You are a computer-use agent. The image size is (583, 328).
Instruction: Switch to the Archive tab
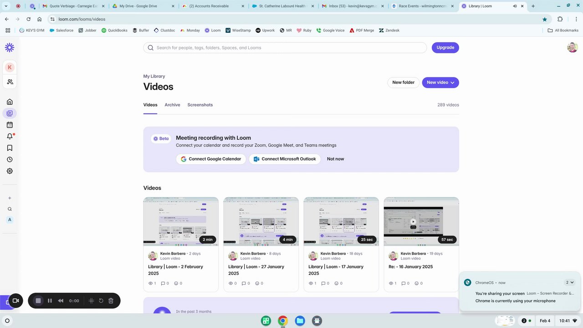[172, 105]
